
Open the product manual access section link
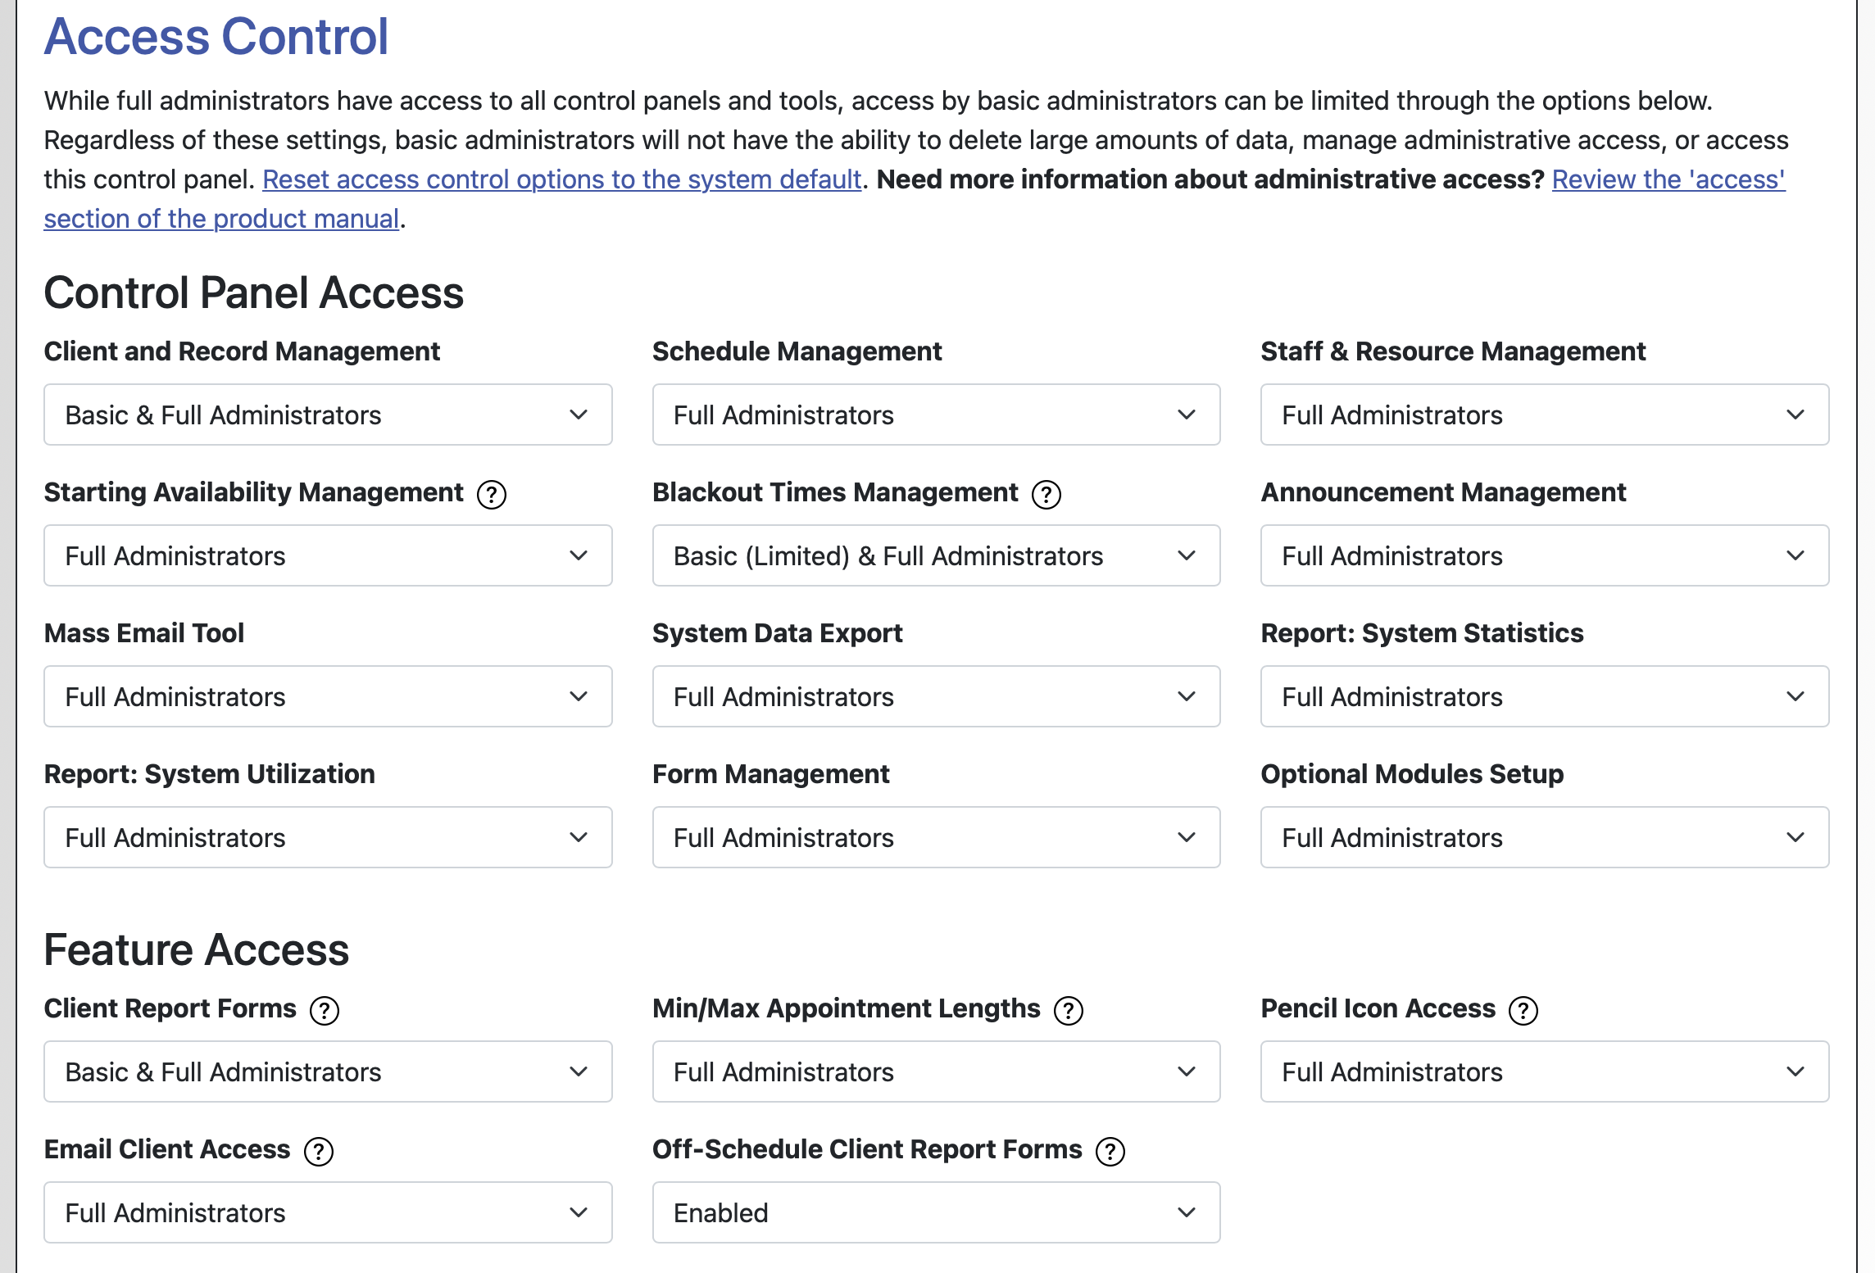220,218
